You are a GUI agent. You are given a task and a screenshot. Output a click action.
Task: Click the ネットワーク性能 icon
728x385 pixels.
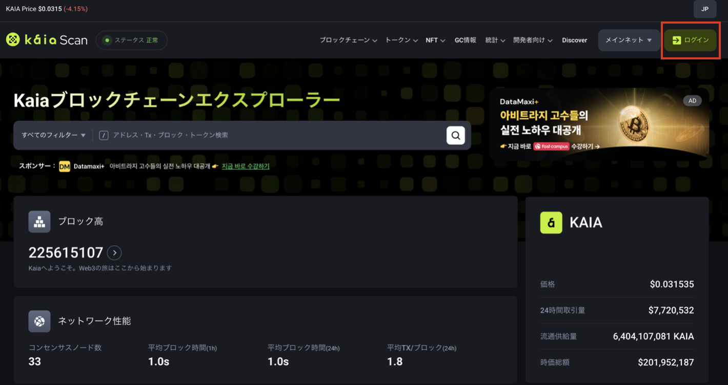[x=39, y=321]
